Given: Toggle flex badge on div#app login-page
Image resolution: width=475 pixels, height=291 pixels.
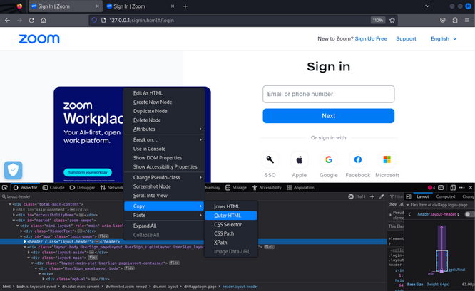Looking at the screenshot, I should tap(103, 236).
